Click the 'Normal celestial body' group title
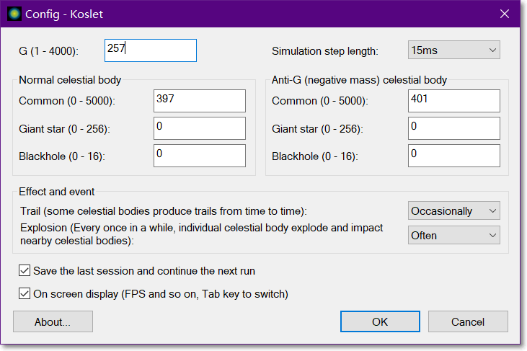The width and height of the screenshot is (527, 351). [70, 80]
